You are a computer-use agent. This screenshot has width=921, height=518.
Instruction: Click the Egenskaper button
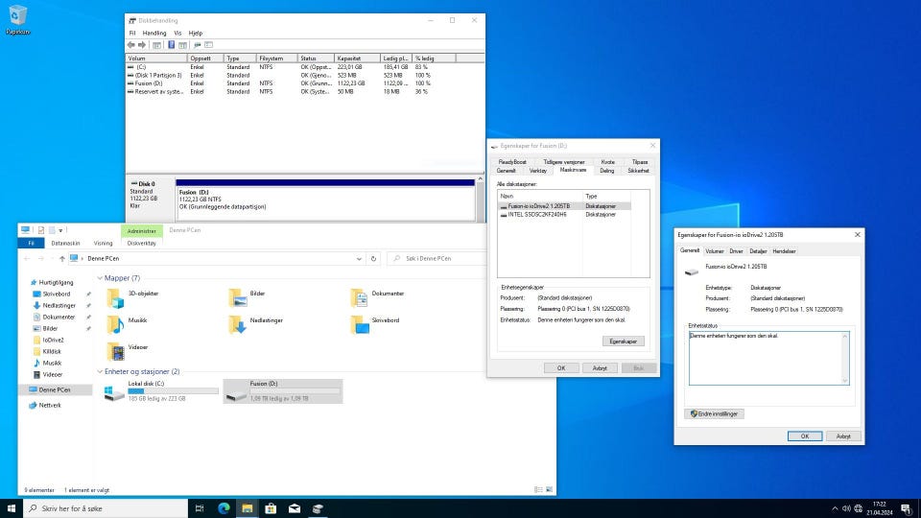click(624, 341)
